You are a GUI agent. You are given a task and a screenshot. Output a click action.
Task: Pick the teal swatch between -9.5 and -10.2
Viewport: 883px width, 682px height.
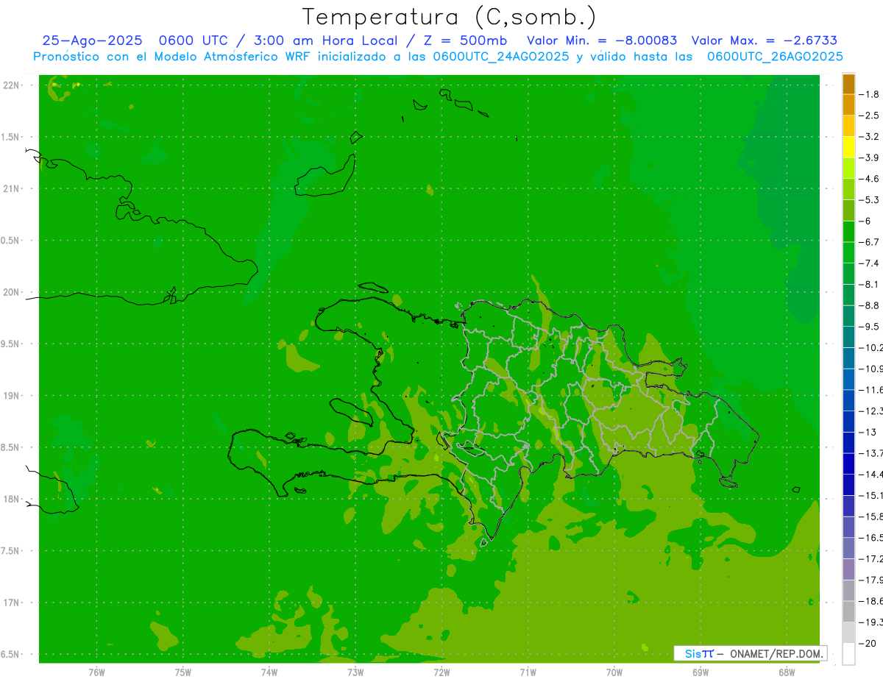pos(848,337)
